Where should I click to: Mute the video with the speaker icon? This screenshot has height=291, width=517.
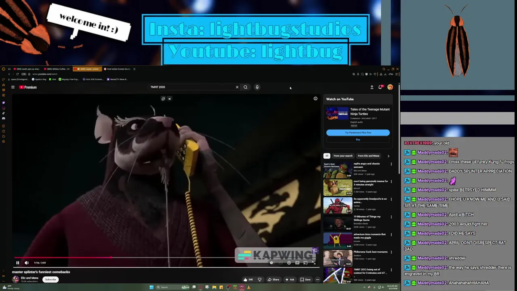(27, 263)
